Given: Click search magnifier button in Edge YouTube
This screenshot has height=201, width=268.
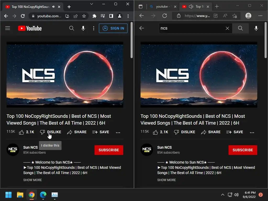Looking at the screenshot, I should click(240, 28).
